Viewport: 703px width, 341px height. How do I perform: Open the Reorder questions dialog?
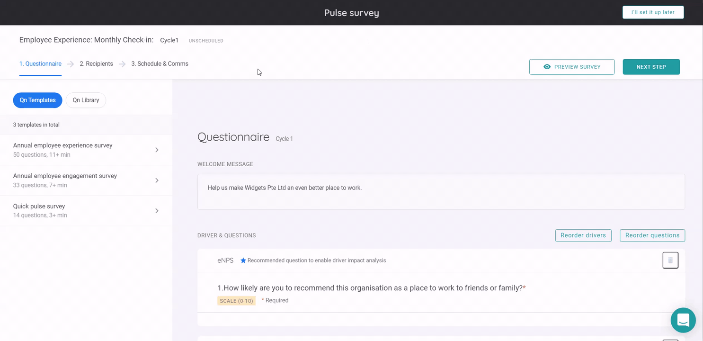pos(652,235)
